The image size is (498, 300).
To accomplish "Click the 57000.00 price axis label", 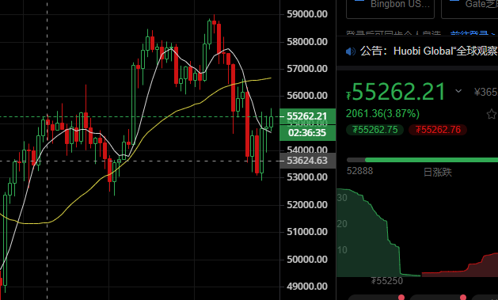I will [x=307, y=69].
